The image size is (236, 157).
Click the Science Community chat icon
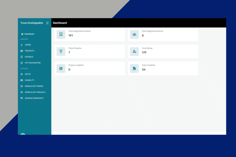(22, 98)
